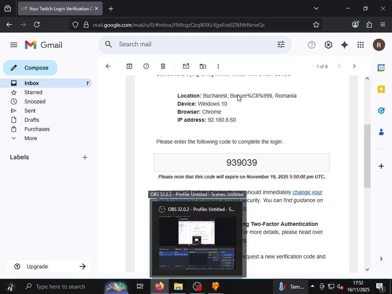
Task: Open Google Calendar side panel icon
Action: pos(381,68)
